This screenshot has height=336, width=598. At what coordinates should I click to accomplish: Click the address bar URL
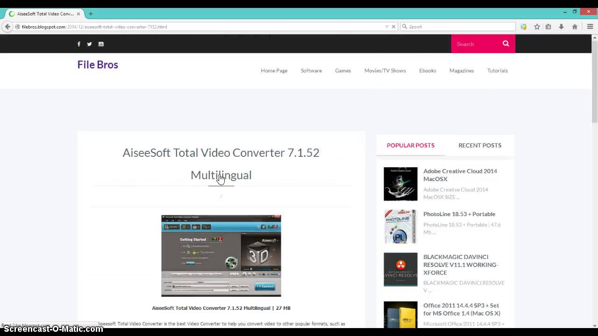tap(94, 27)
